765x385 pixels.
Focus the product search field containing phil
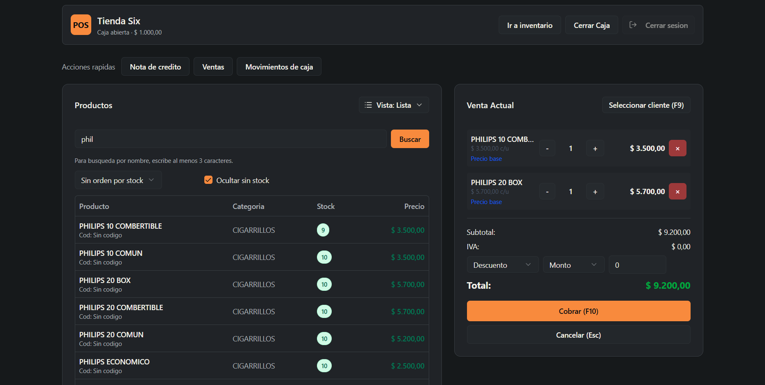(231, 139)
